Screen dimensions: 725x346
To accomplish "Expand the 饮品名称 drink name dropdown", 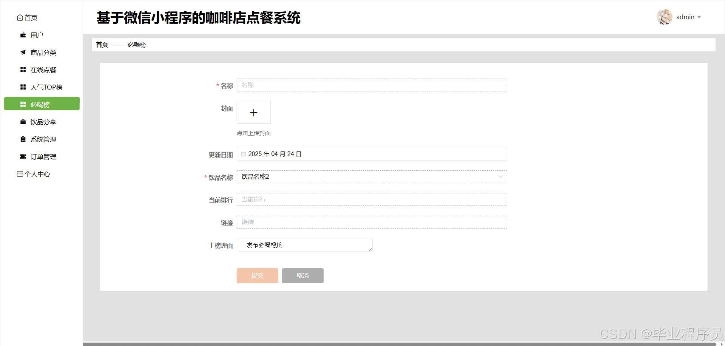I will tap(500, 176).
